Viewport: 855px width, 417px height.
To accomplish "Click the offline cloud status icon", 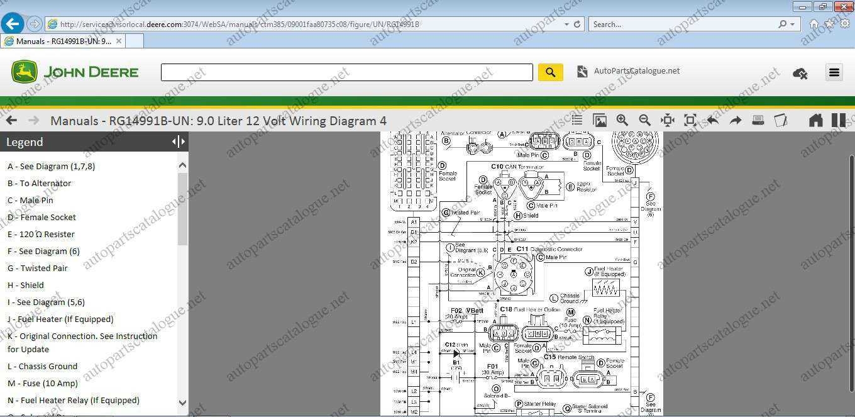I will (x=800, y=73).
